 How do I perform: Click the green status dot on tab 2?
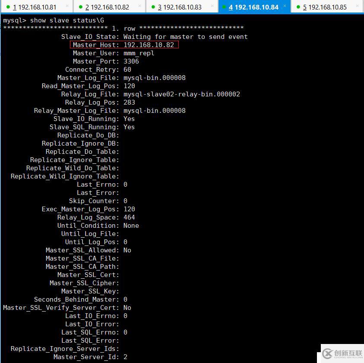81,7
